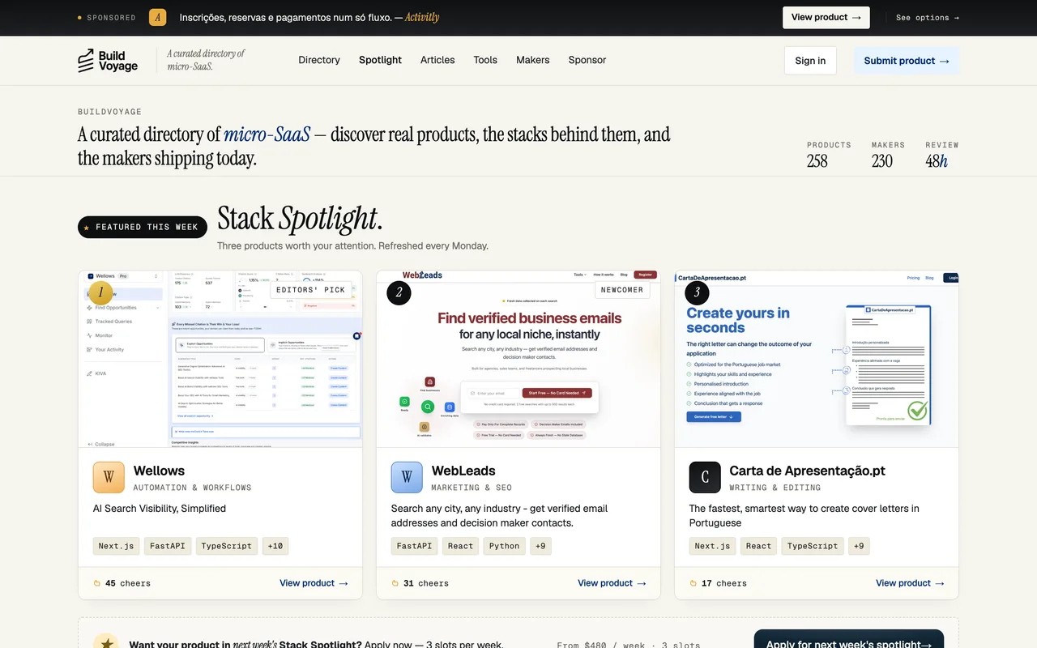
Task: Click the Python tag on WebLeads card
Action: (505, 546)
